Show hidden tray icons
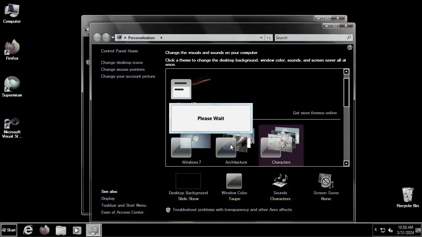The height and width of the screenshot is (237, 422). 375,230
